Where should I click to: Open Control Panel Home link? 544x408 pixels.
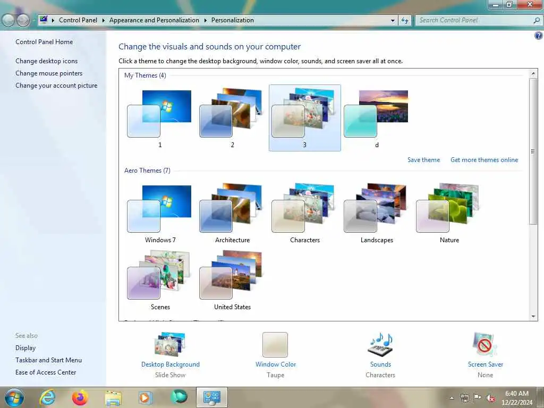click(x=44, y=41)
